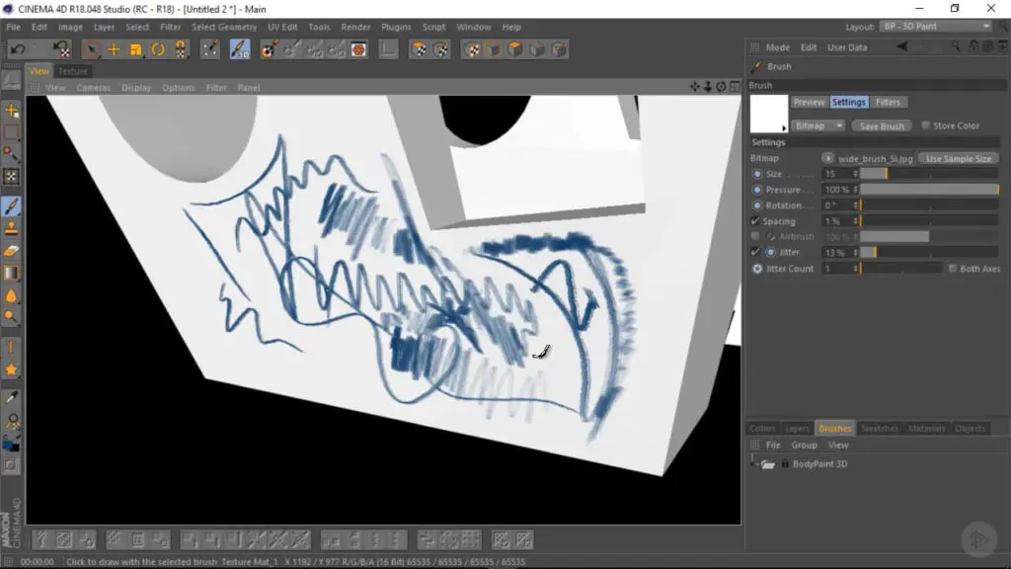The image size is (1011, 569).
Task: Enable the Both Axes checkbox
Action: 953,269
